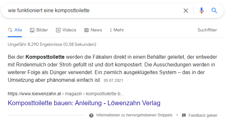Click the News newspaper icon

point(86,30)
